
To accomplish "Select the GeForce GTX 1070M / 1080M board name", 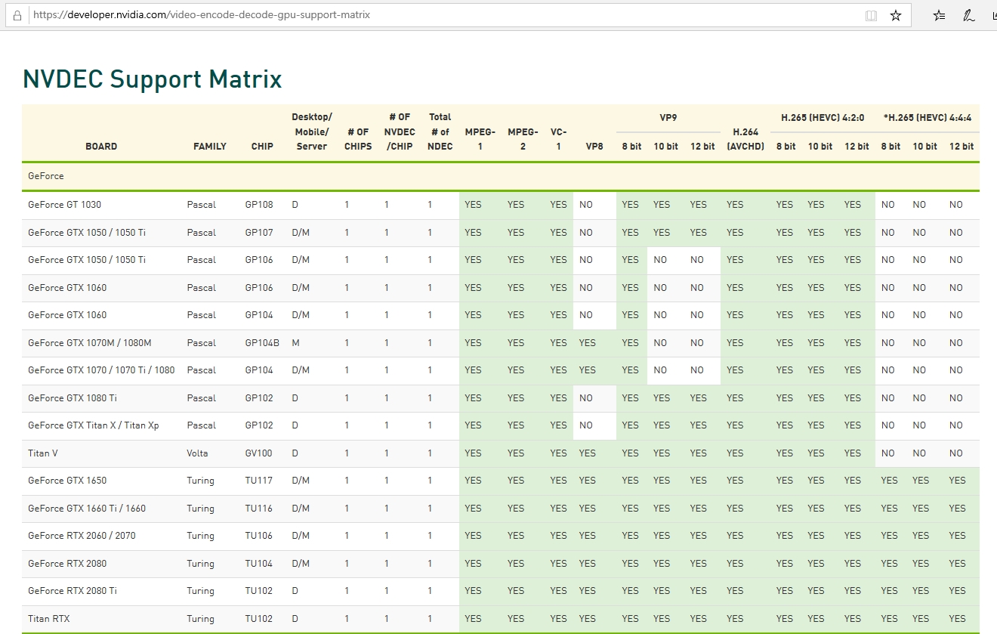I will tap(90, 343).
